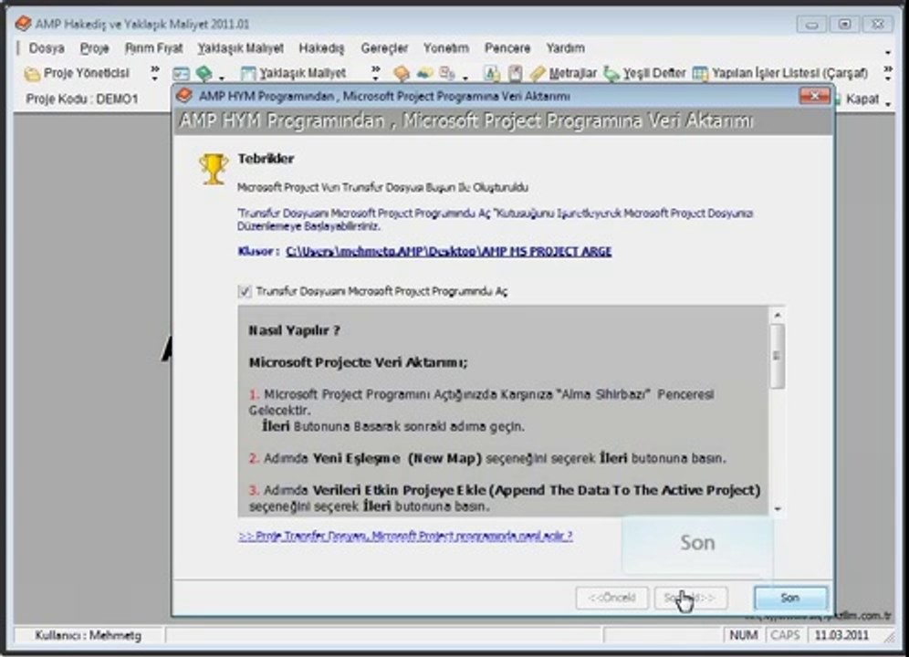Click the green book toolbar icon
Viewport: 909px width, 657px height.
pos(204,73)
